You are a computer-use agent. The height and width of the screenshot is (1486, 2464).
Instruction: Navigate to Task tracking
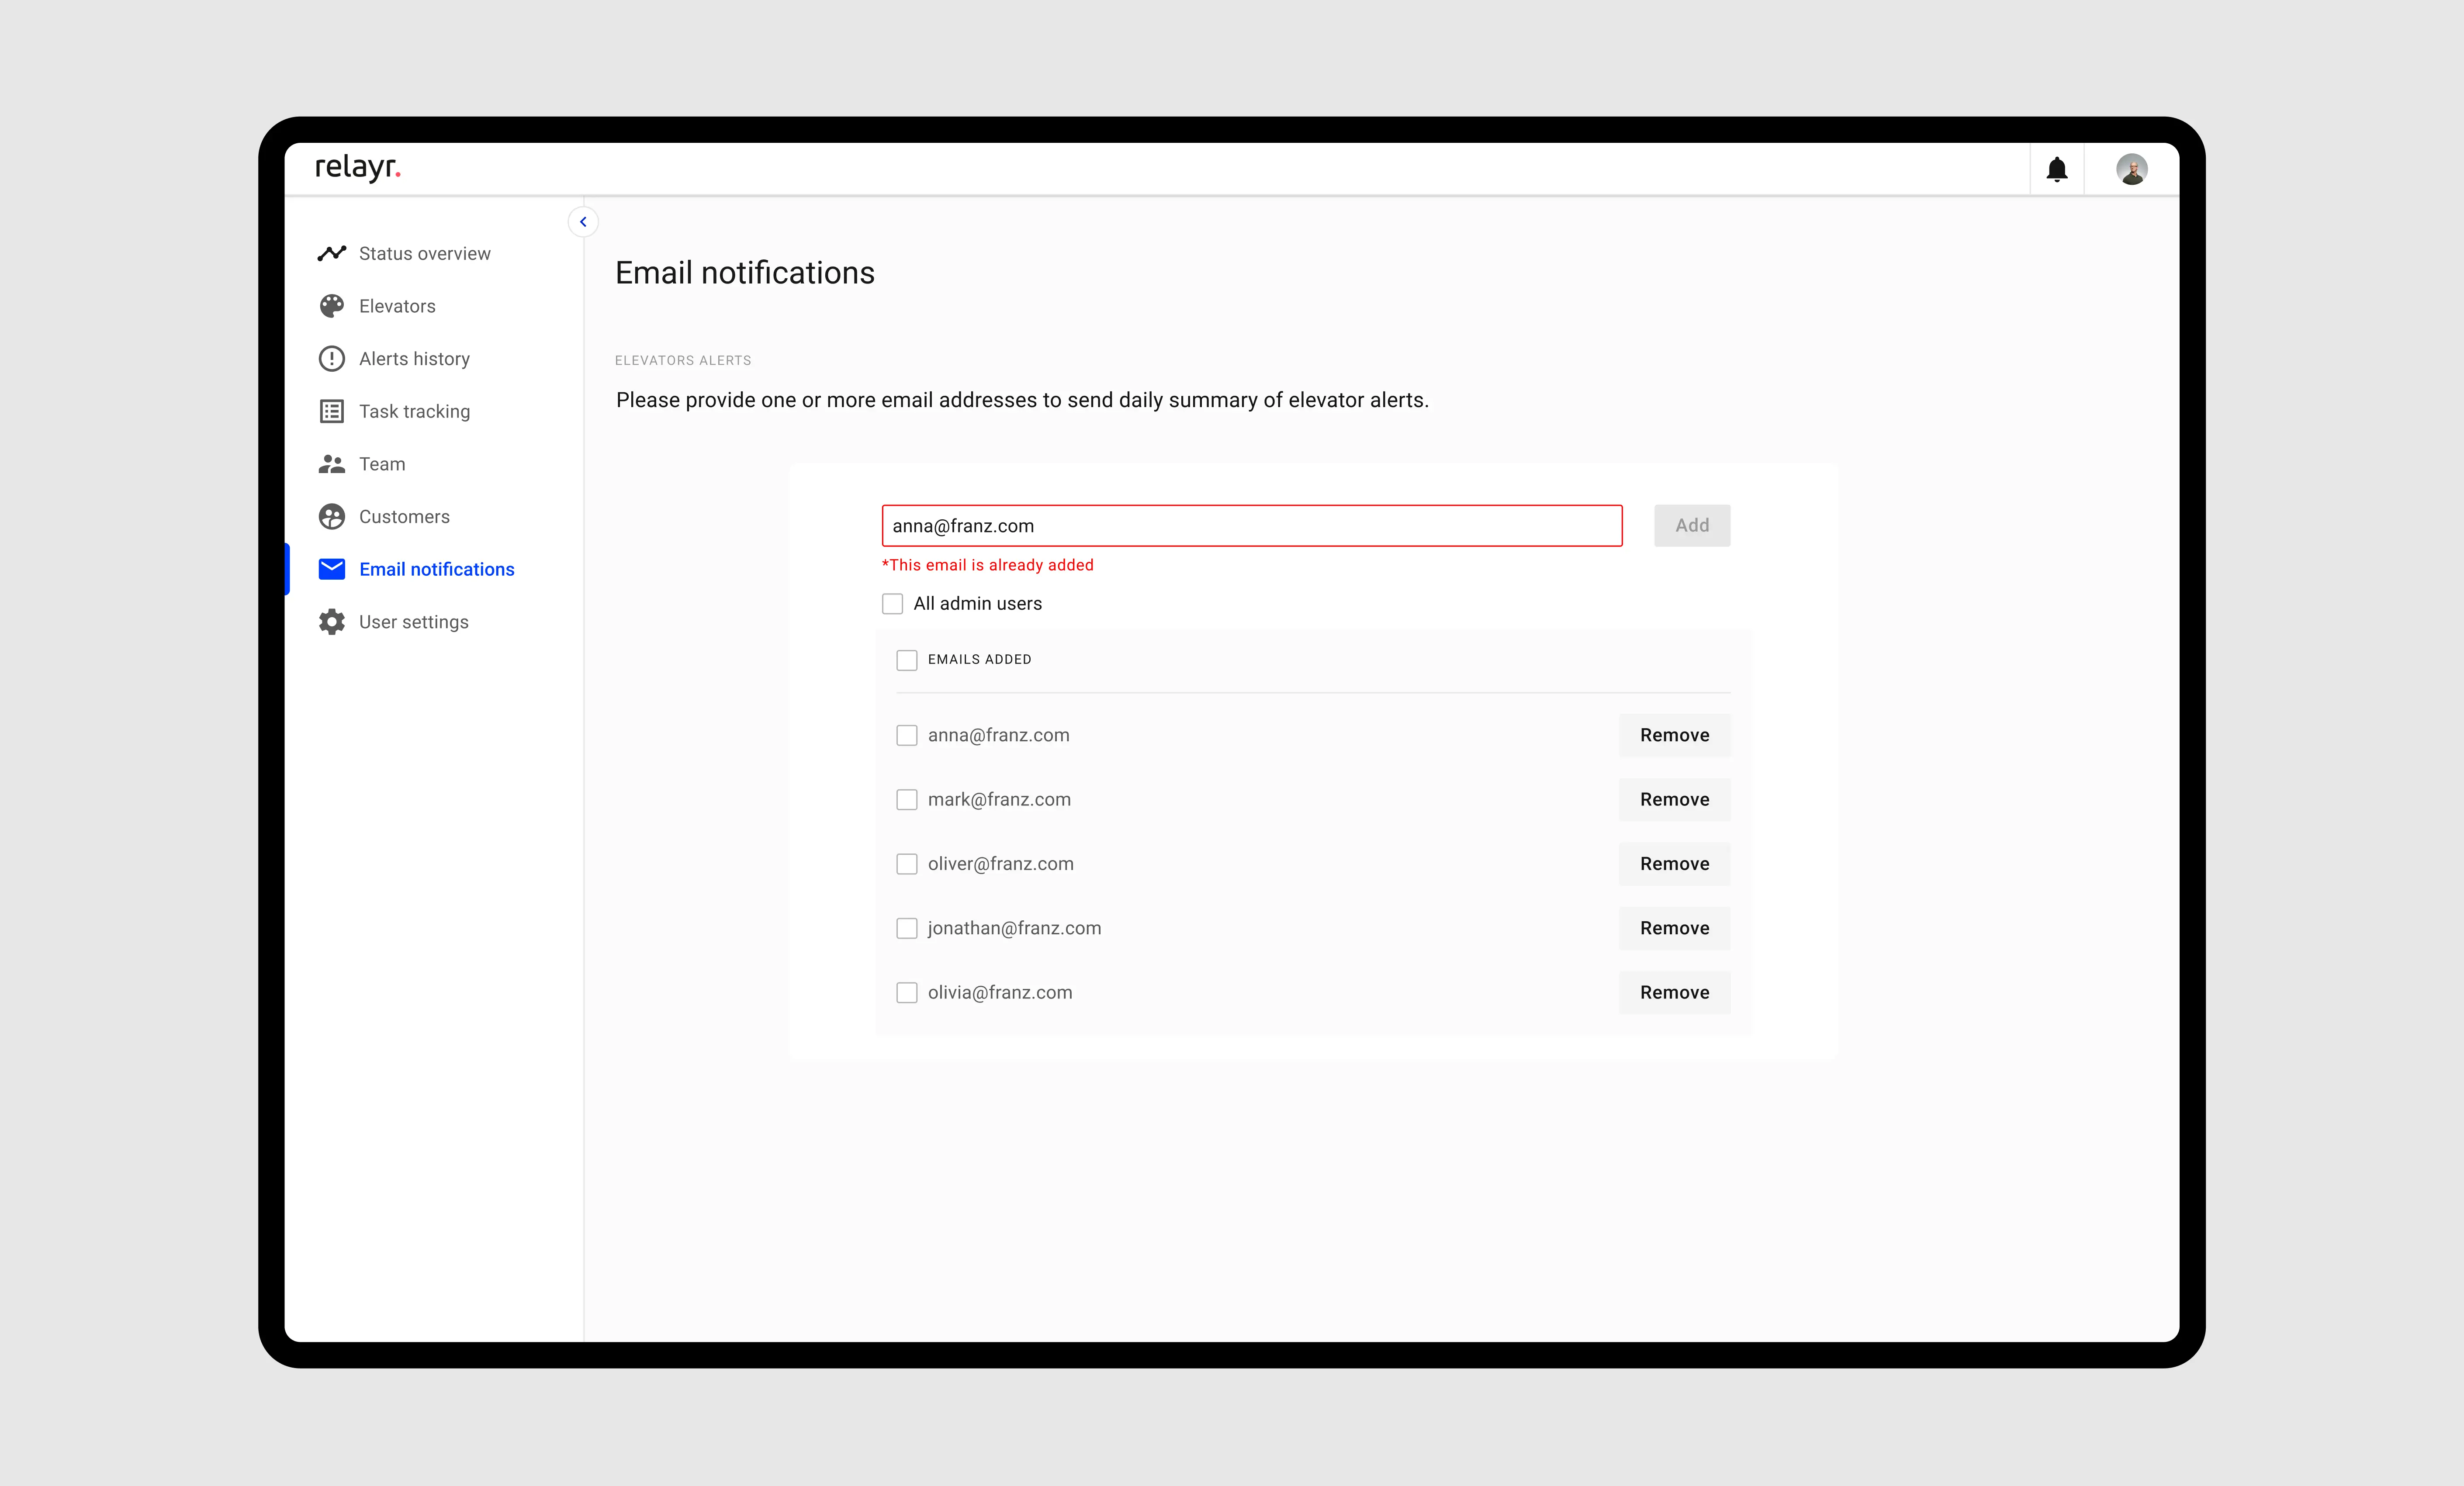(414, 411)
